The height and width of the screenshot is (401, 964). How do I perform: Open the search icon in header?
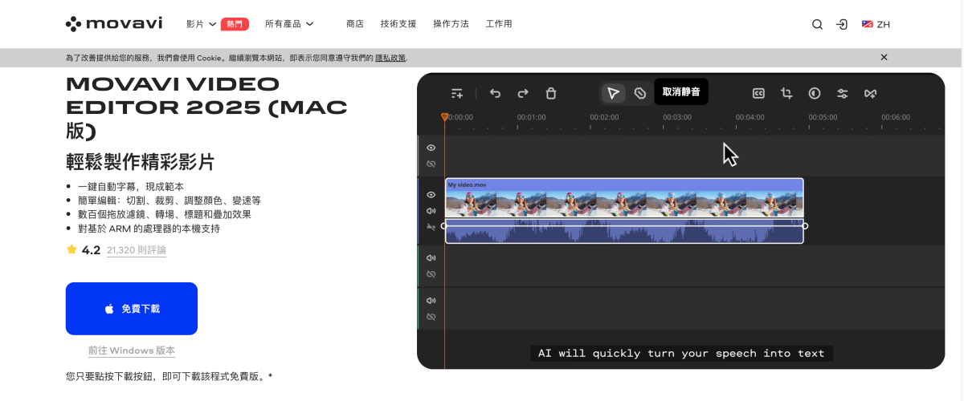click(x=817, y=24)
